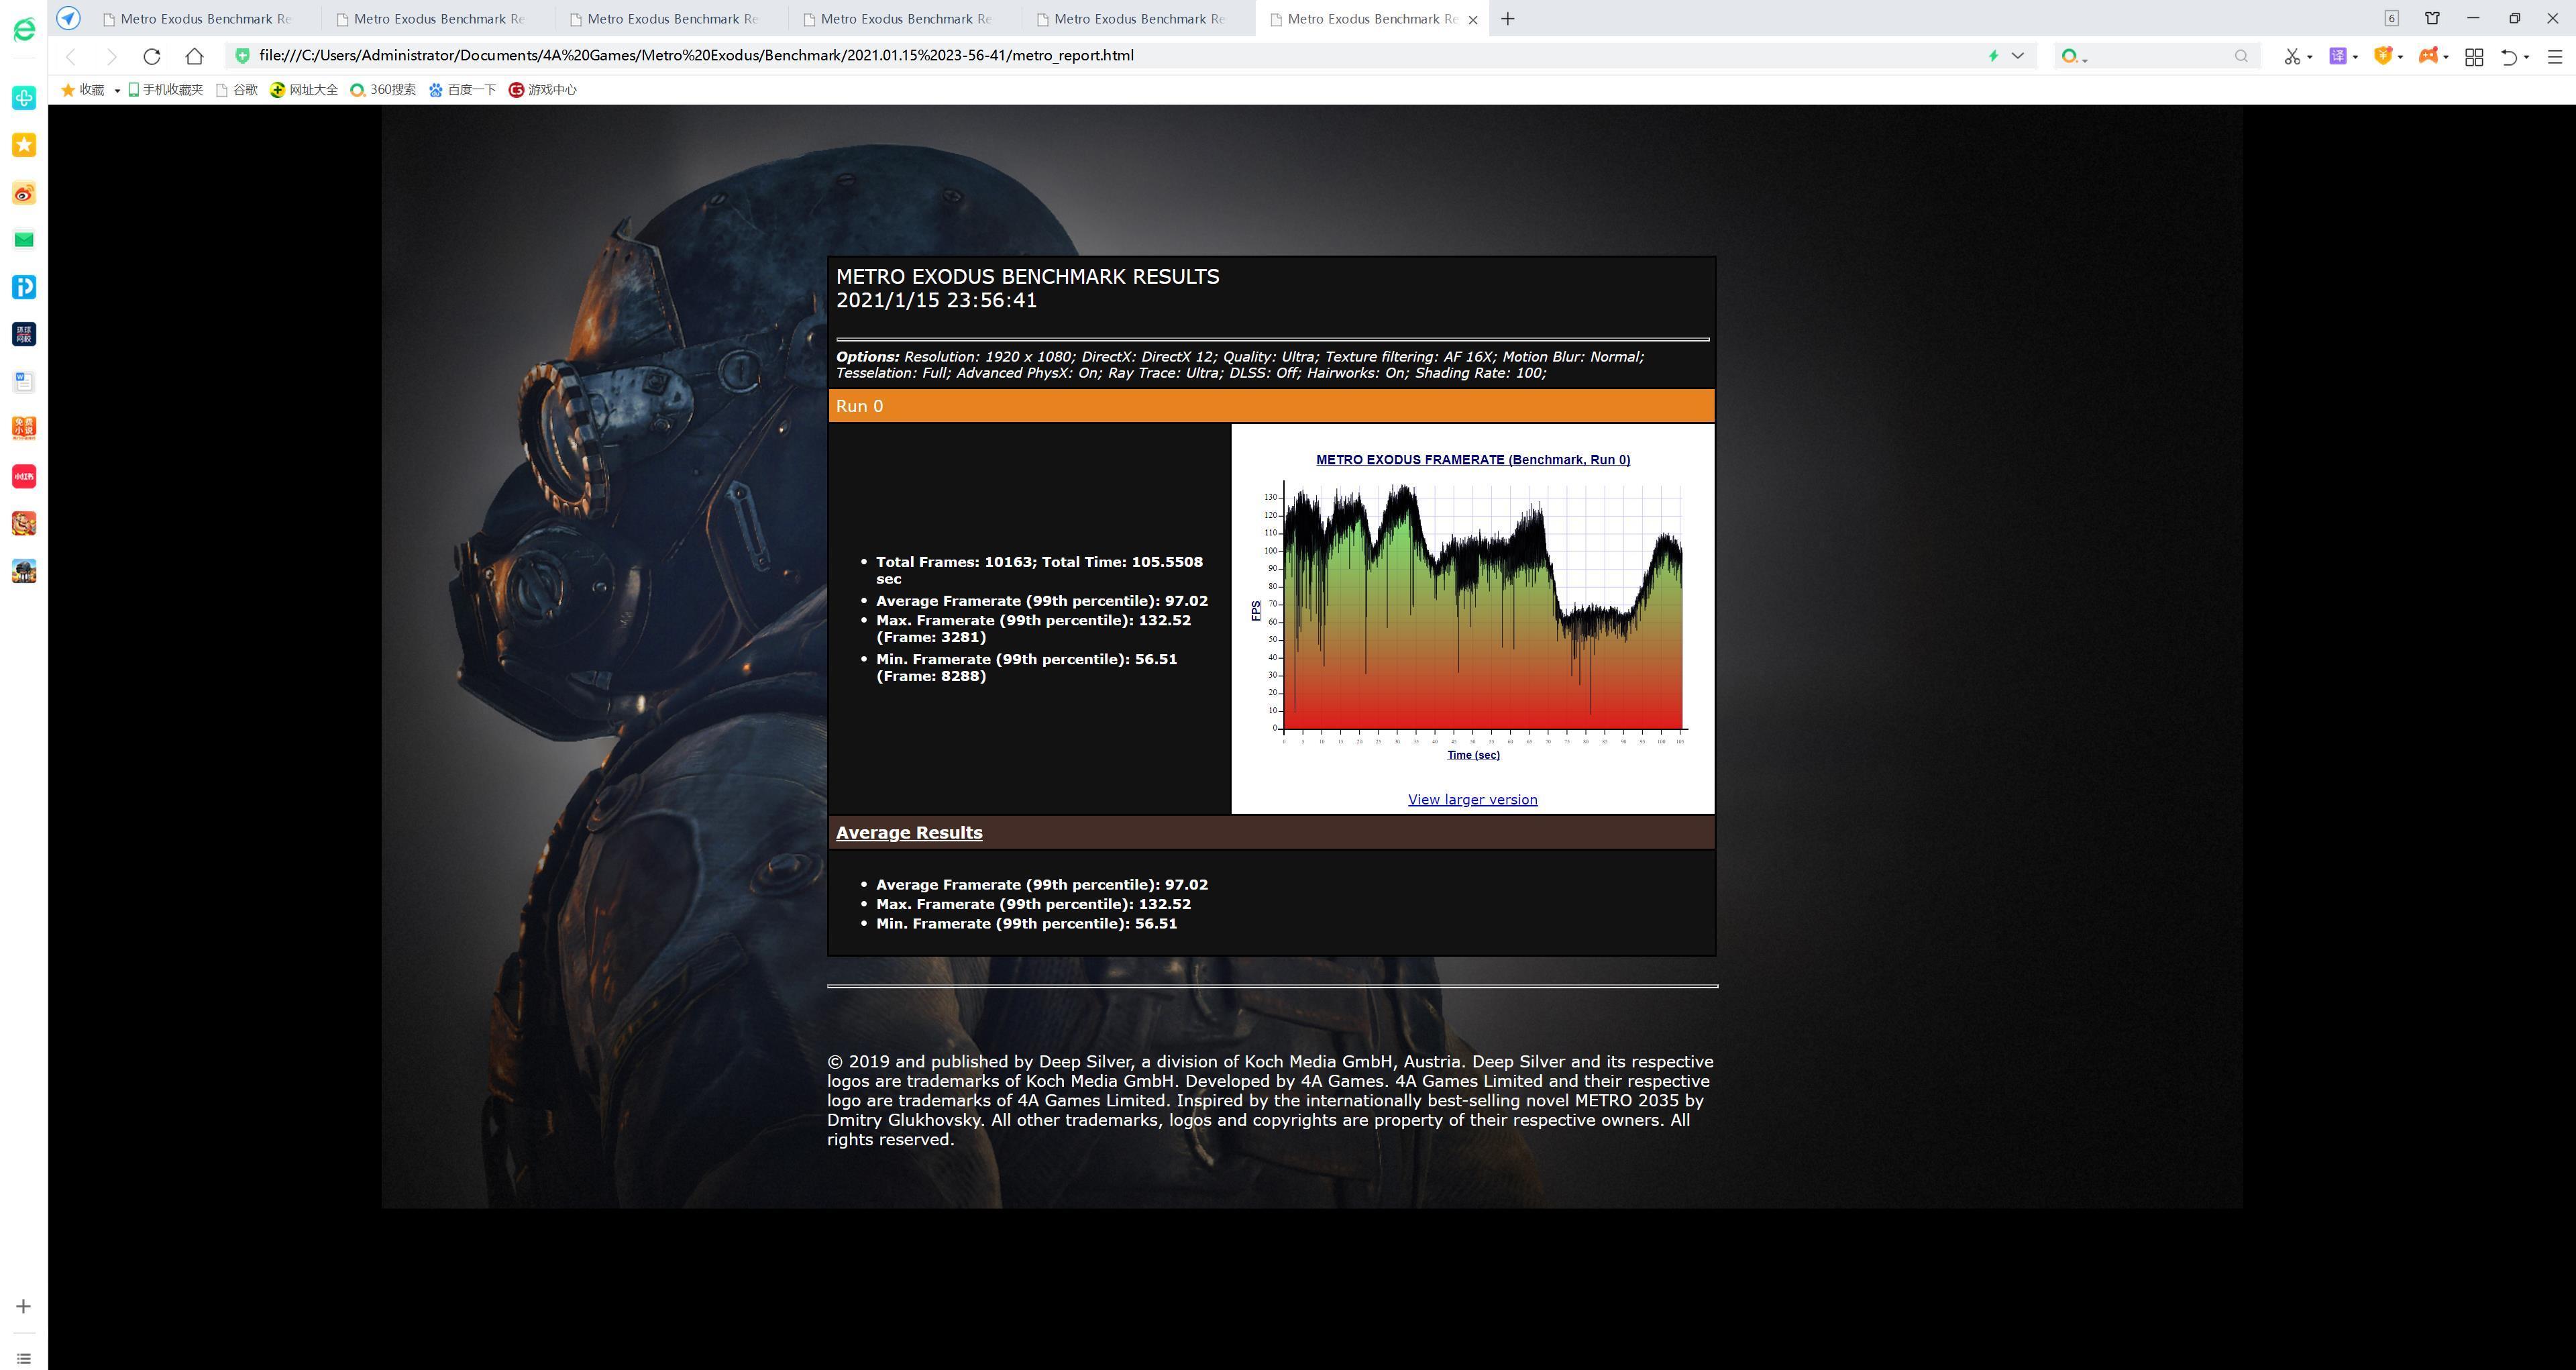Expand the game controller dropdown arrow
Image resolution: width=2576 pixels, height=1370 pixels.
(x=2446, y=57)
